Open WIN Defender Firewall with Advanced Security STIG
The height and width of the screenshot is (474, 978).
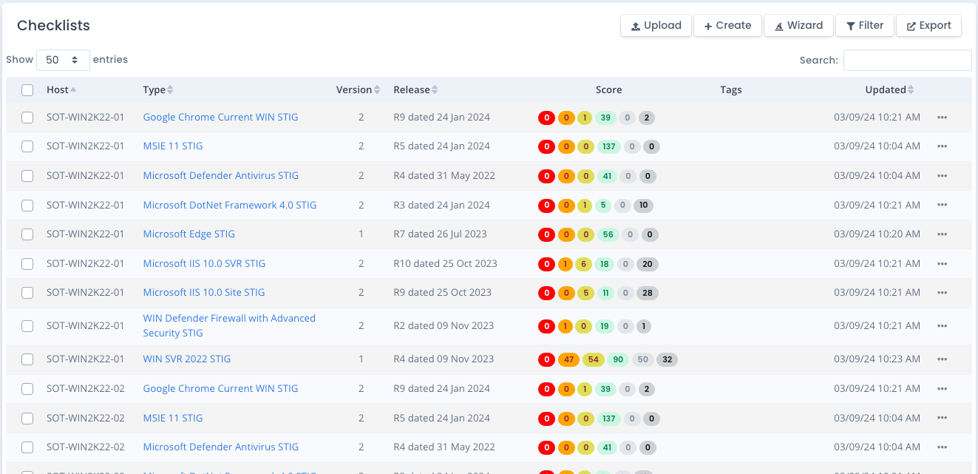[x=229, y=326]
